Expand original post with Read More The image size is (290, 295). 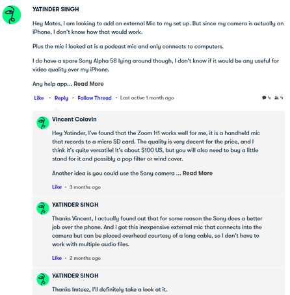click(88, 84)
